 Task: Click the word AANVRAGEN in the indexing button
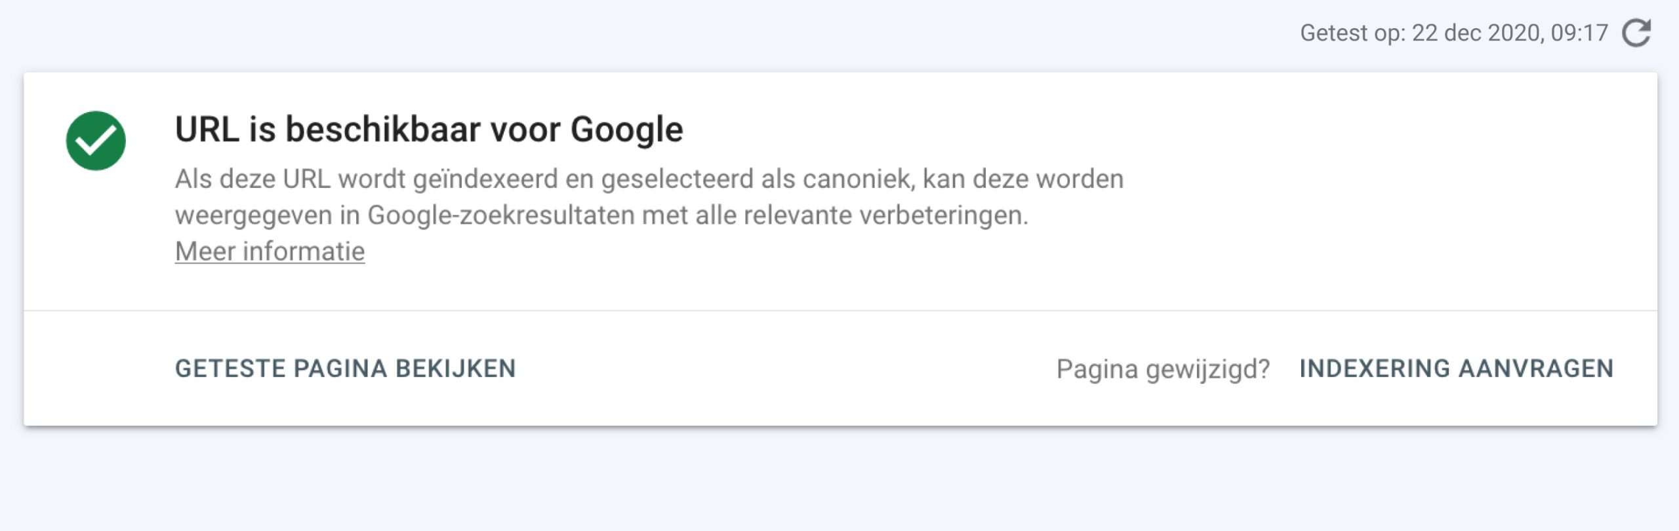(x=1535, y=369)
